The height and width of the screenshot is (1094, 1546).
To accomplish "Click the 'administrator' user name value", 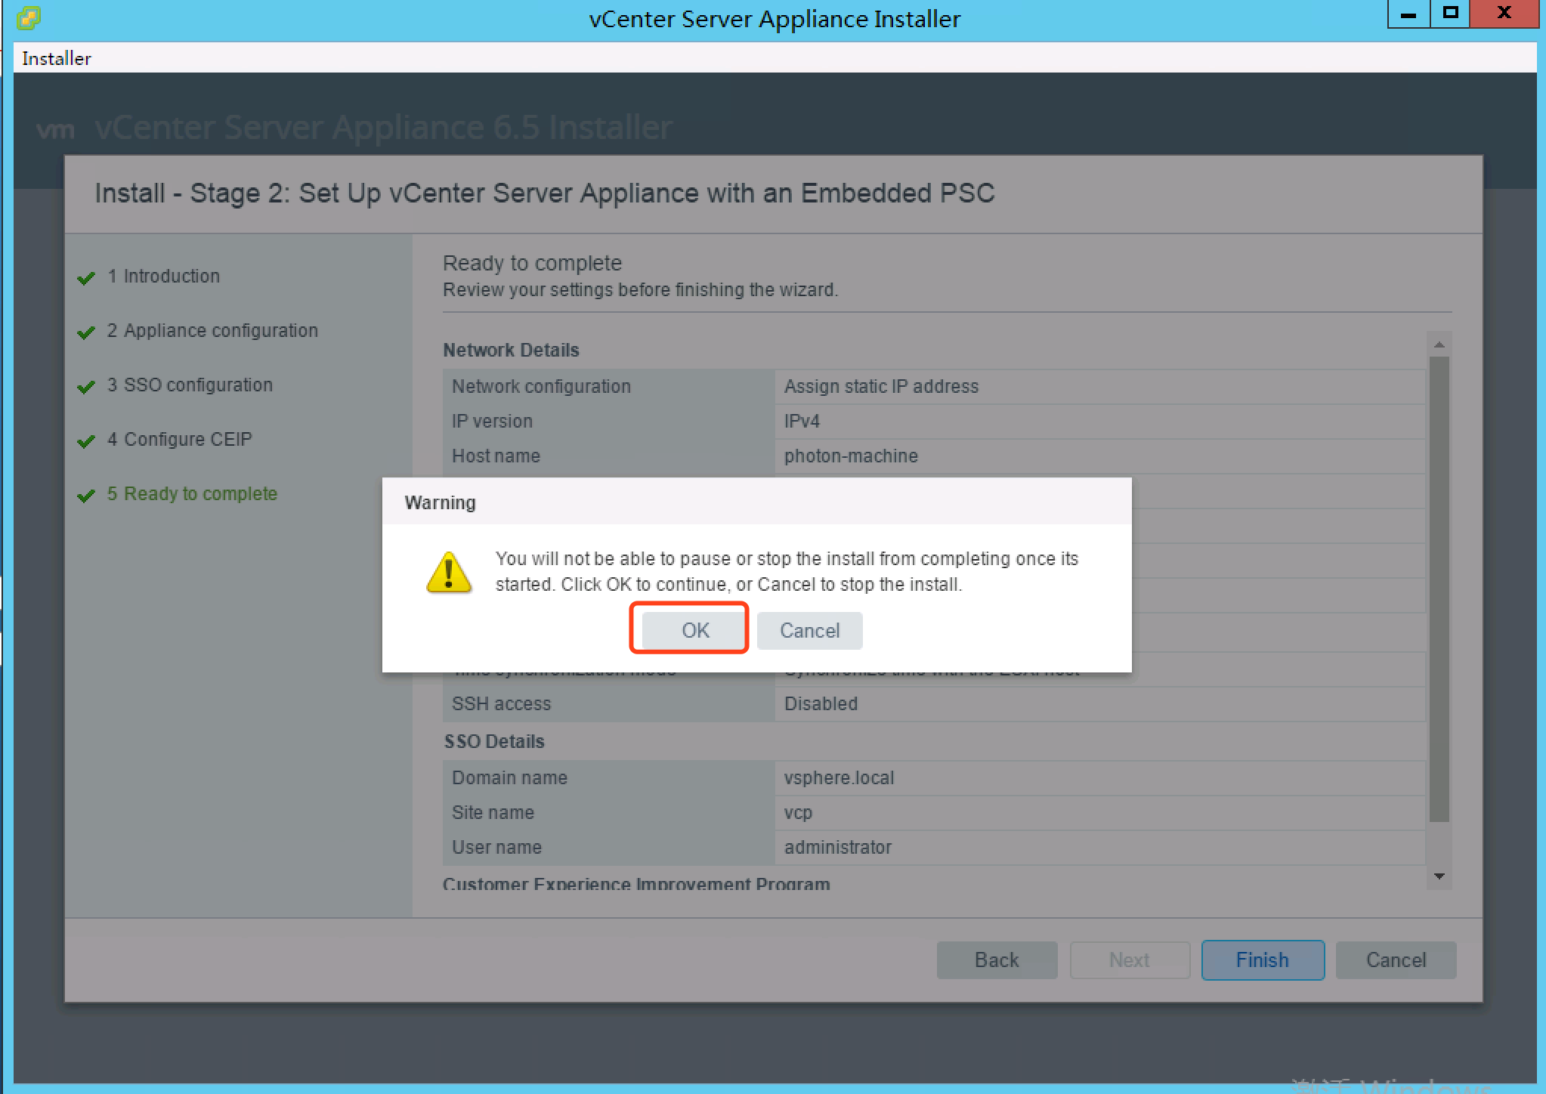I will point(838,847).
